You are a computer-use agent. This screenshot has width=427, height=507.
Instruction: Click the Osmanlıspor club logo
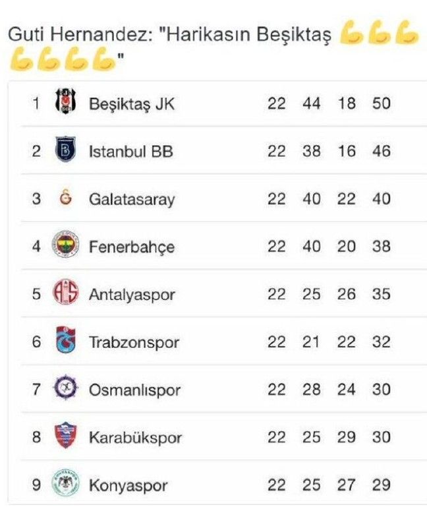point(65,389)
